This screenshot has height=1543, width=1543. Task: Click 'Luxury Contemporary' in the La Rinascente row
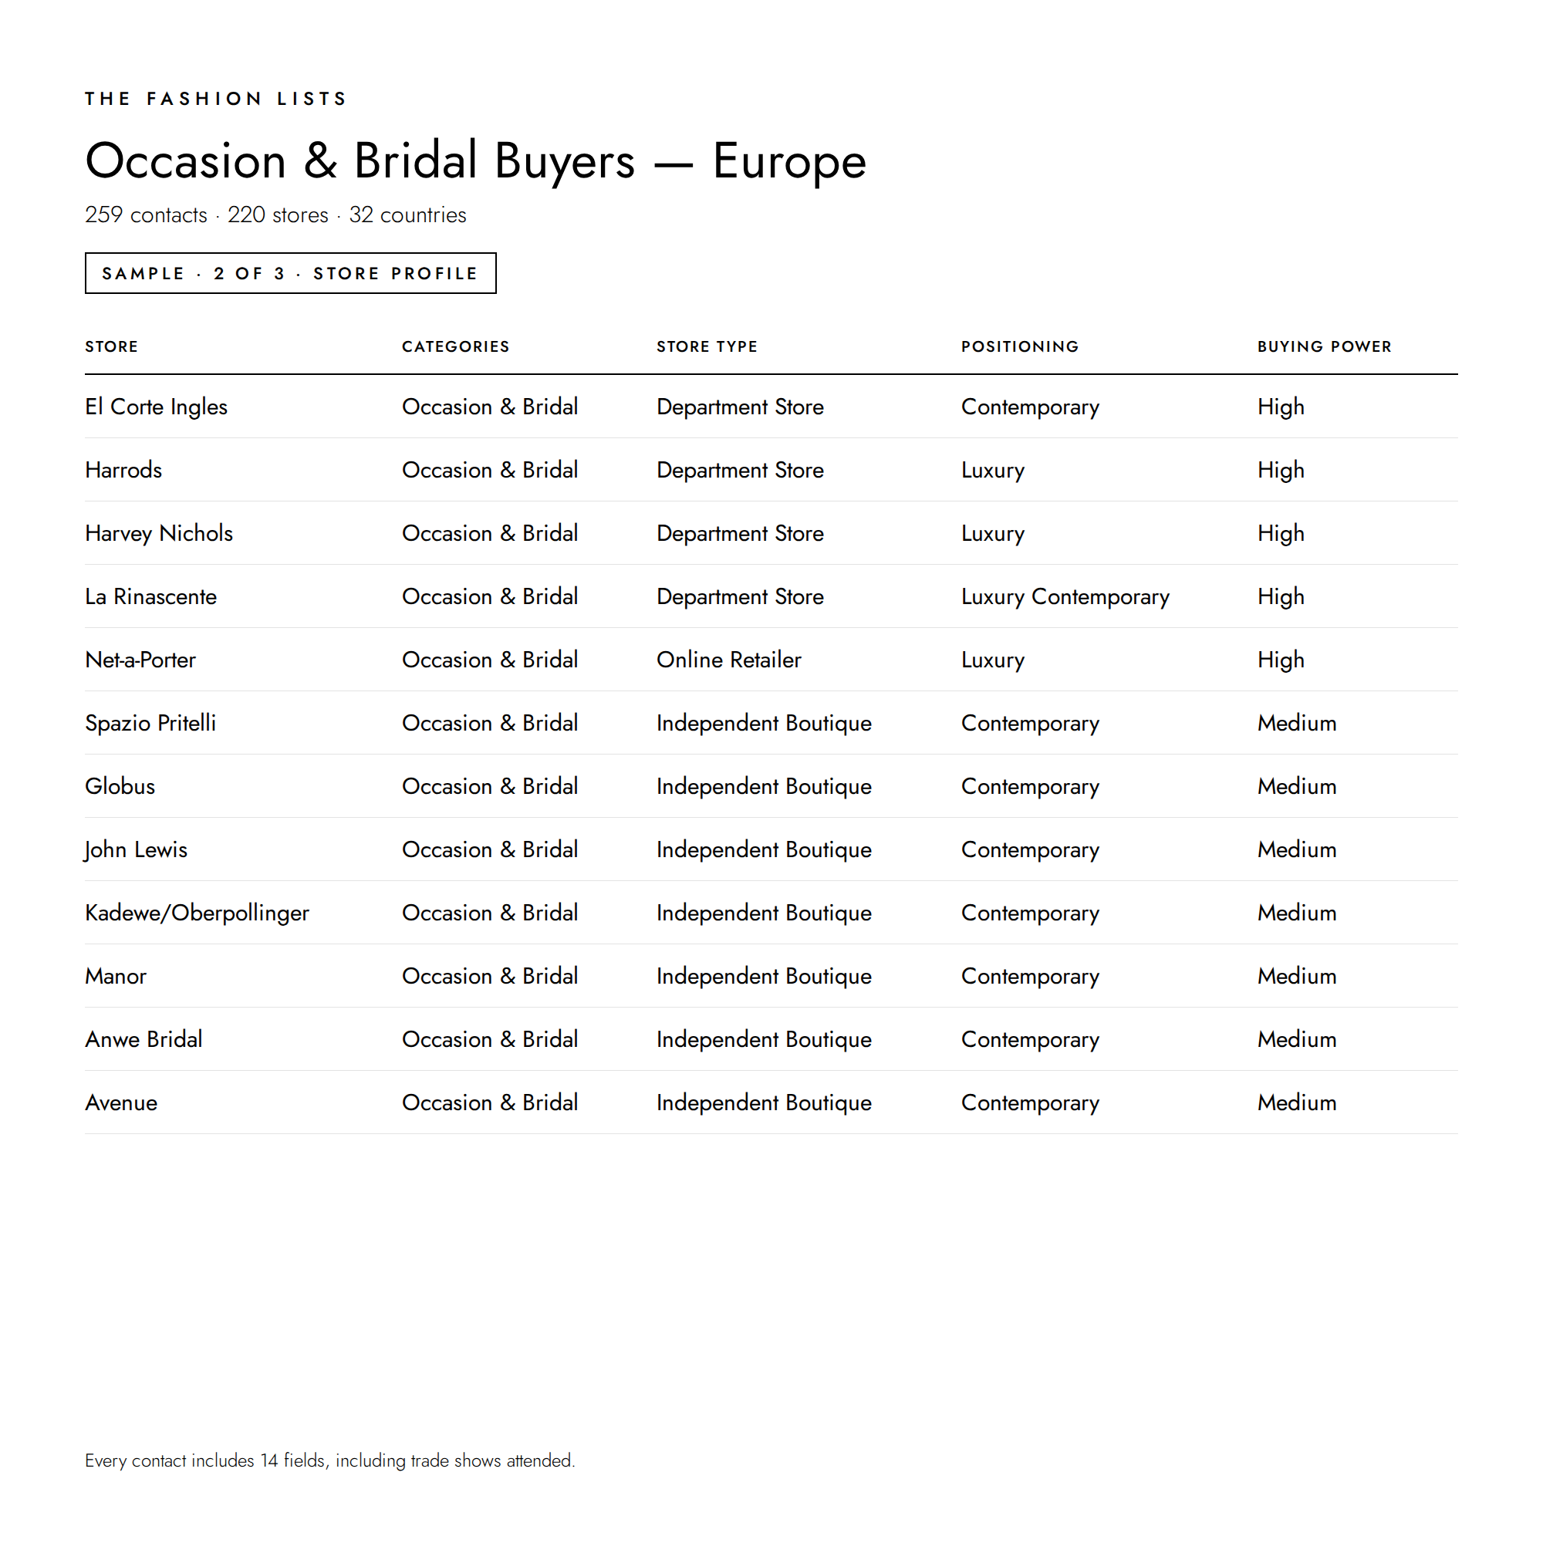point(1065,596)
